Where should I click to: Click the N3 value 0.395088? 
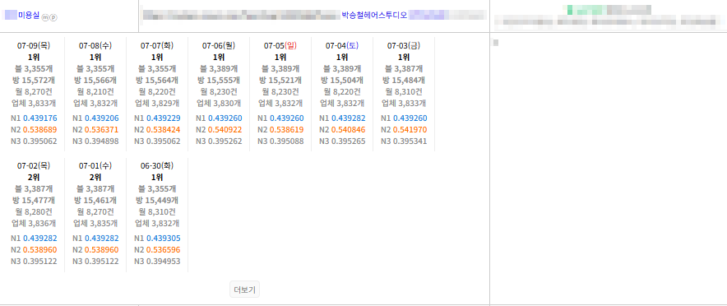click(x=287, y=141)
